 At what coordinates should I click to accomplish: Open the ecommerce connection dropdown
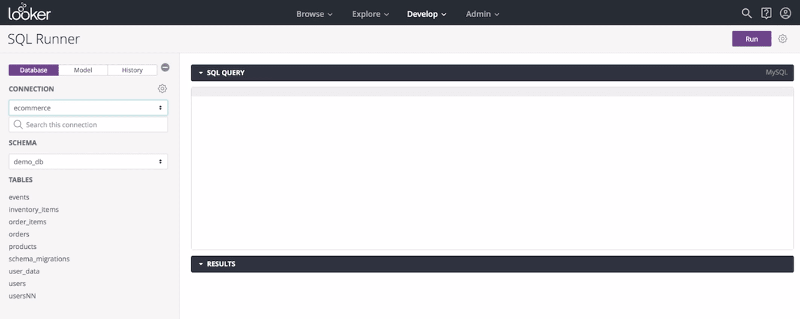[x=88, y=108]
